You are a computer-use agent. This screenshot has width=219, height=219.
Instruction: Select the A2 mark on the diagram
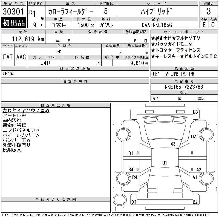199,170
